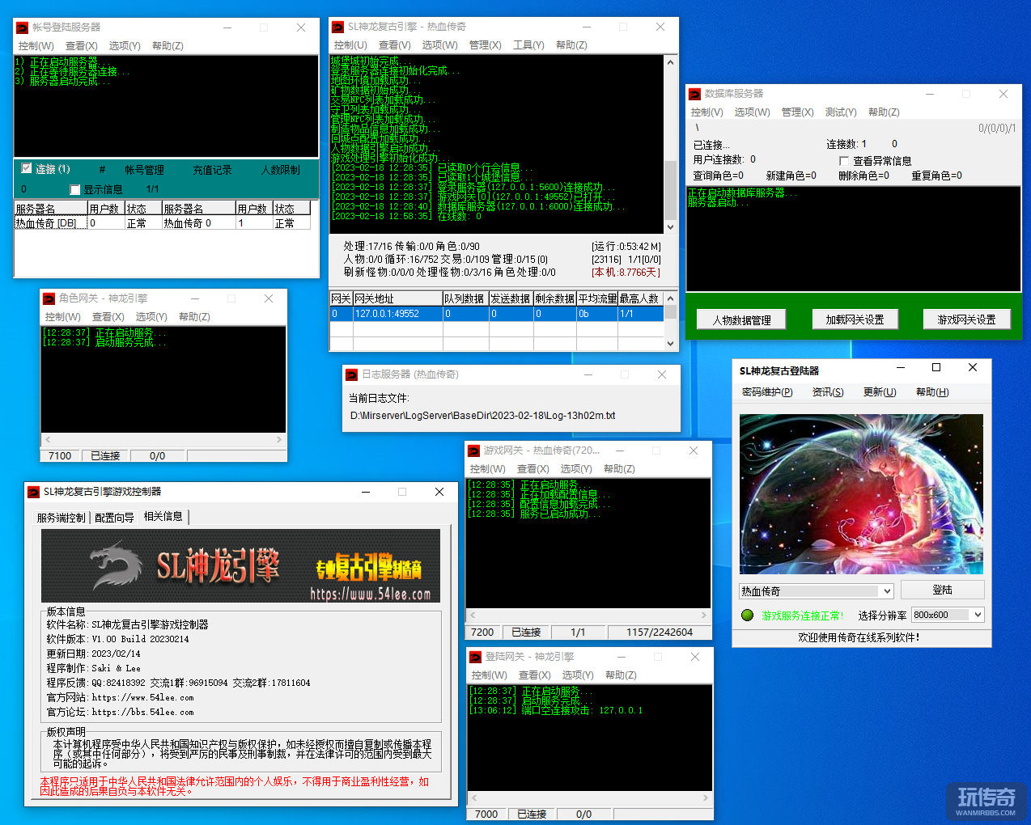Image resolution: width=1031 pixels, height=825 pixels.
Task: Click the 7100 port in 角色网关 status bar
Action: coord(60,456)
